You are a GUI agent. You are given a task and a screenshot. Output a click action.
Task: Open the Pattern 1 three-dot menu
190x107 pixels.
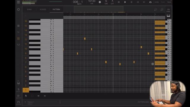(x=60, y=102)
